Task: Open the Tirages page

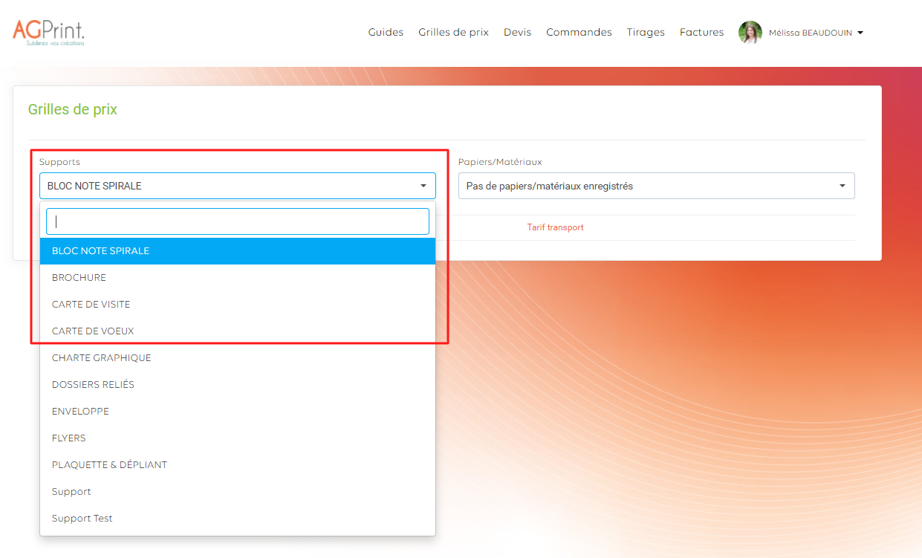Action: [645, 33]
